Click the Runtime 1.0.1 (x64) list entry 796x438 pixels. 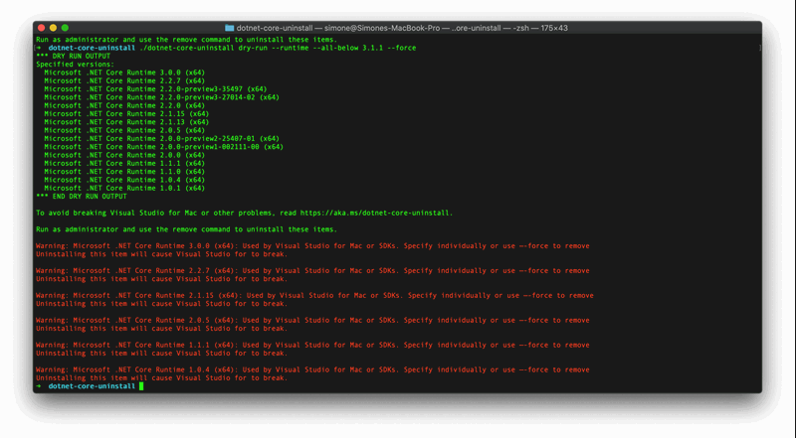(x=124, y=188)
